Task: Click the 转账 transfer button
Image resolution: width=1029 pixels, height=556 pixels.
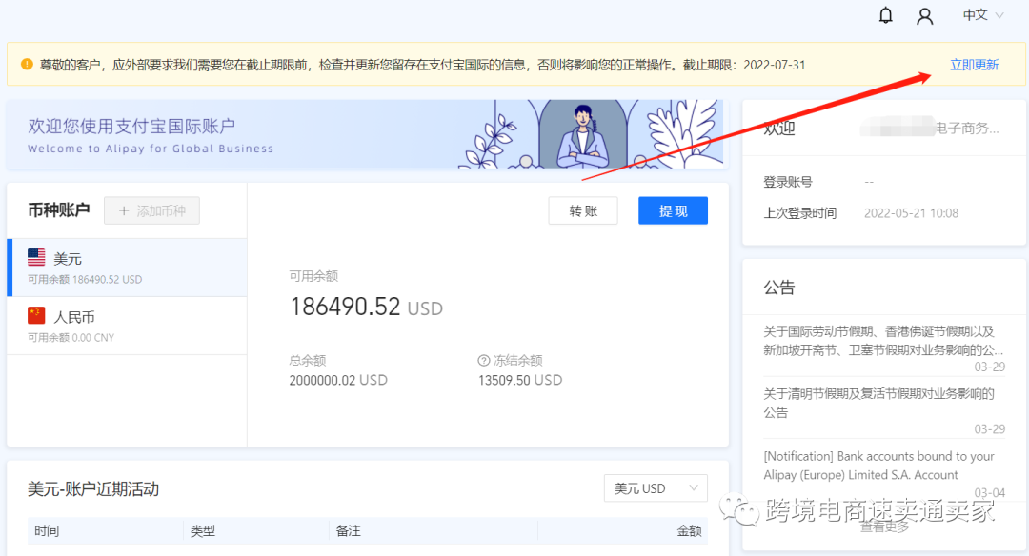Action: pyautogui.click(x=583, y=210)
